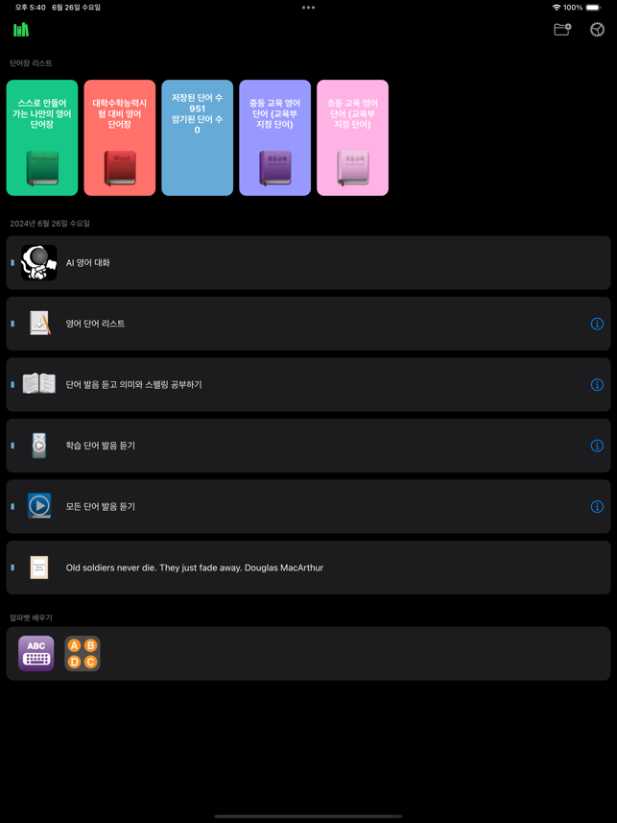Open the green 나만의 영어 단어장 card
This screenshot has height=823, width=617.
42,137
